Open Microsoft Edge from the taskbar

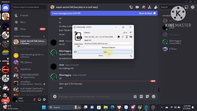pos(112,107)
